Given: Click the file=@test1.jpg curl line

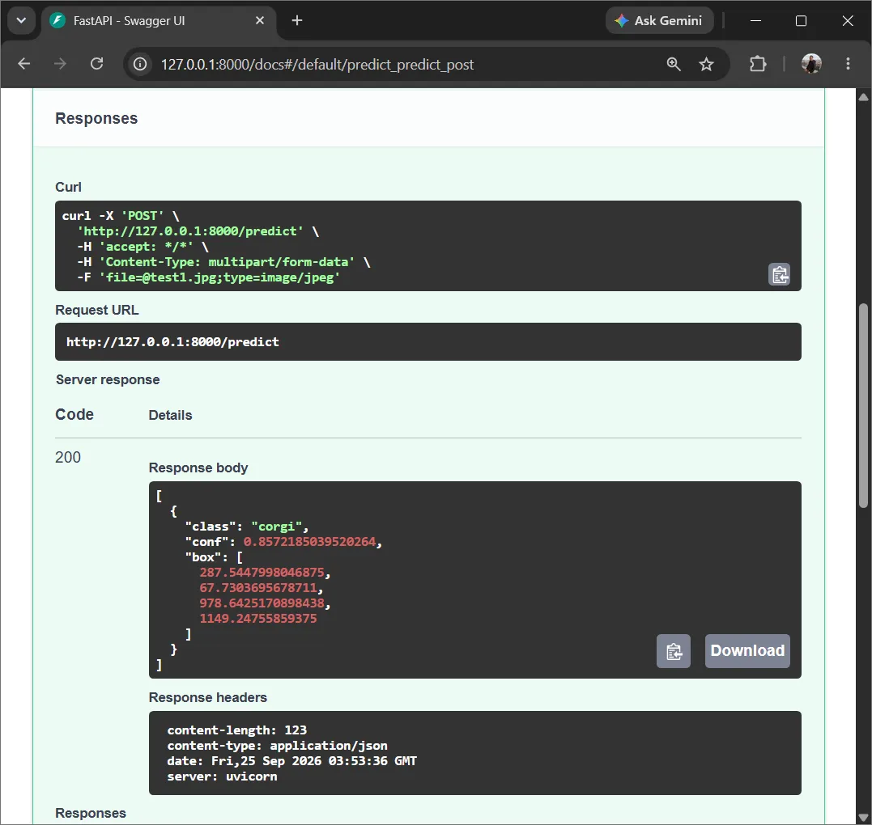Looking at the screenshot, I should coord(209,277).
